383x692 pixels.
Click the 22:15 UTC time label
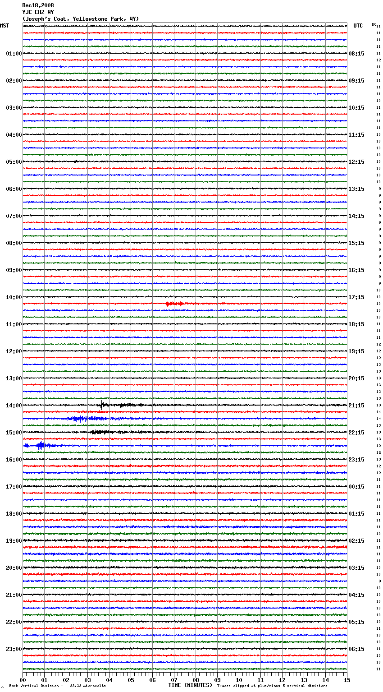(x=356, y=433)
